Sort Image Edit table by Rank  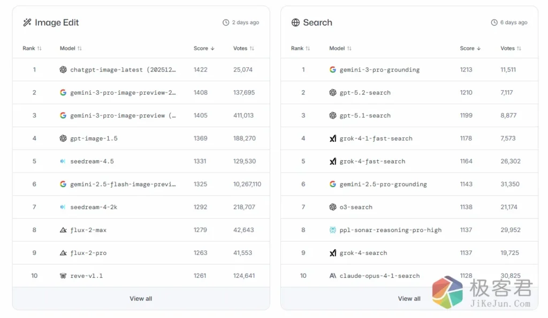pos(32,48)
